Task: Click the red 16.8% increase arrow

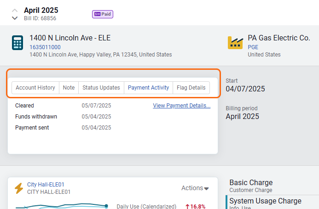Action: point(187,207)
